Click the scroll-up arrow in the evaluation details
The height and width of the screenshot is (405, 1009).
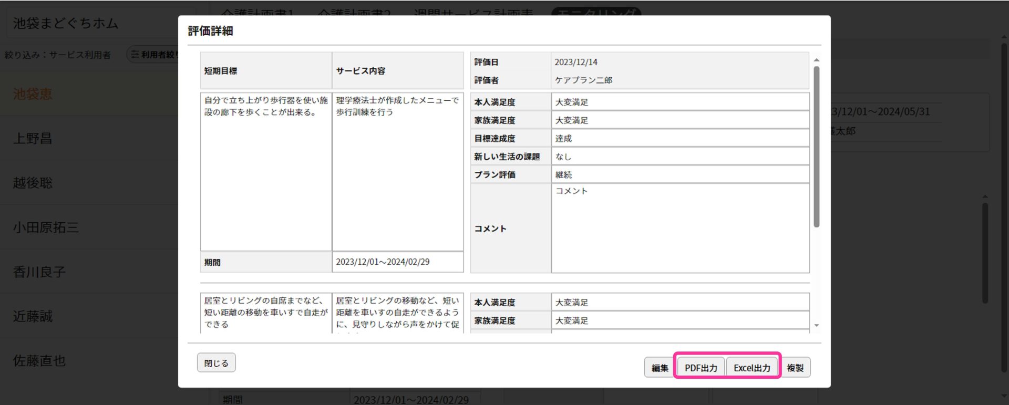coord(816,60)
